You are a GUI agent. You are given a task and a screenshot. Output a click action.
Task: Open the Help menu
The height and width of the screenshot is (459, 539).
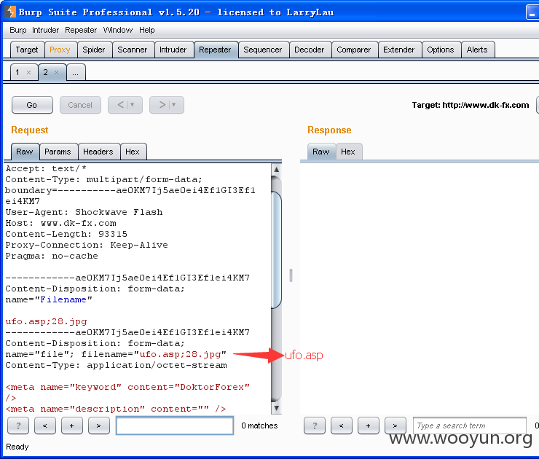coord(147,31)
